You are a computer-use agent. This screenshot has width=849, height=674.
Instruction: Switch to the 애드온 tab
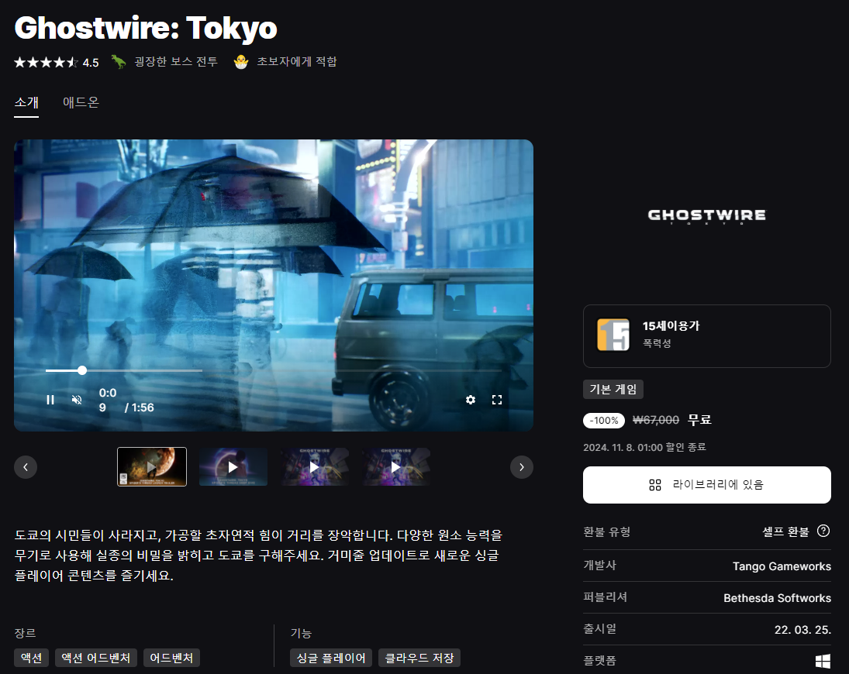pyautogui.click(x=81, y=103)
